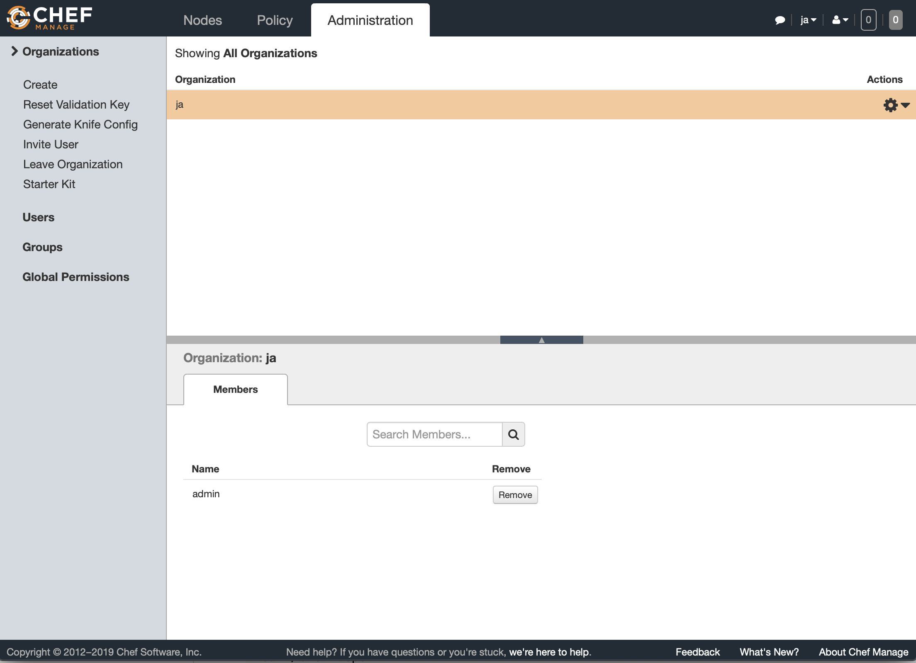The height and width of the screenshot is (663, 916).
Task: Select the Administration tab
Action: point(370,20)
